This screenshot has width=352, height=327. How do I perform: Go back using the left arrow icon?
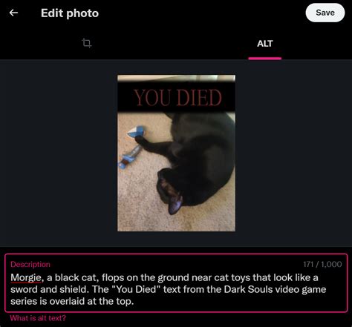pyautogui.click(x=13, y=13)
